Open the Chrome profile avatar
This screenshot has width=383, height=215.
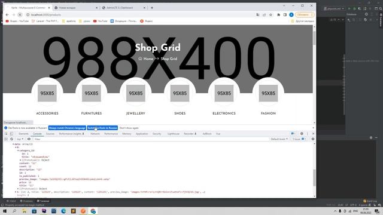coord(291,15)
